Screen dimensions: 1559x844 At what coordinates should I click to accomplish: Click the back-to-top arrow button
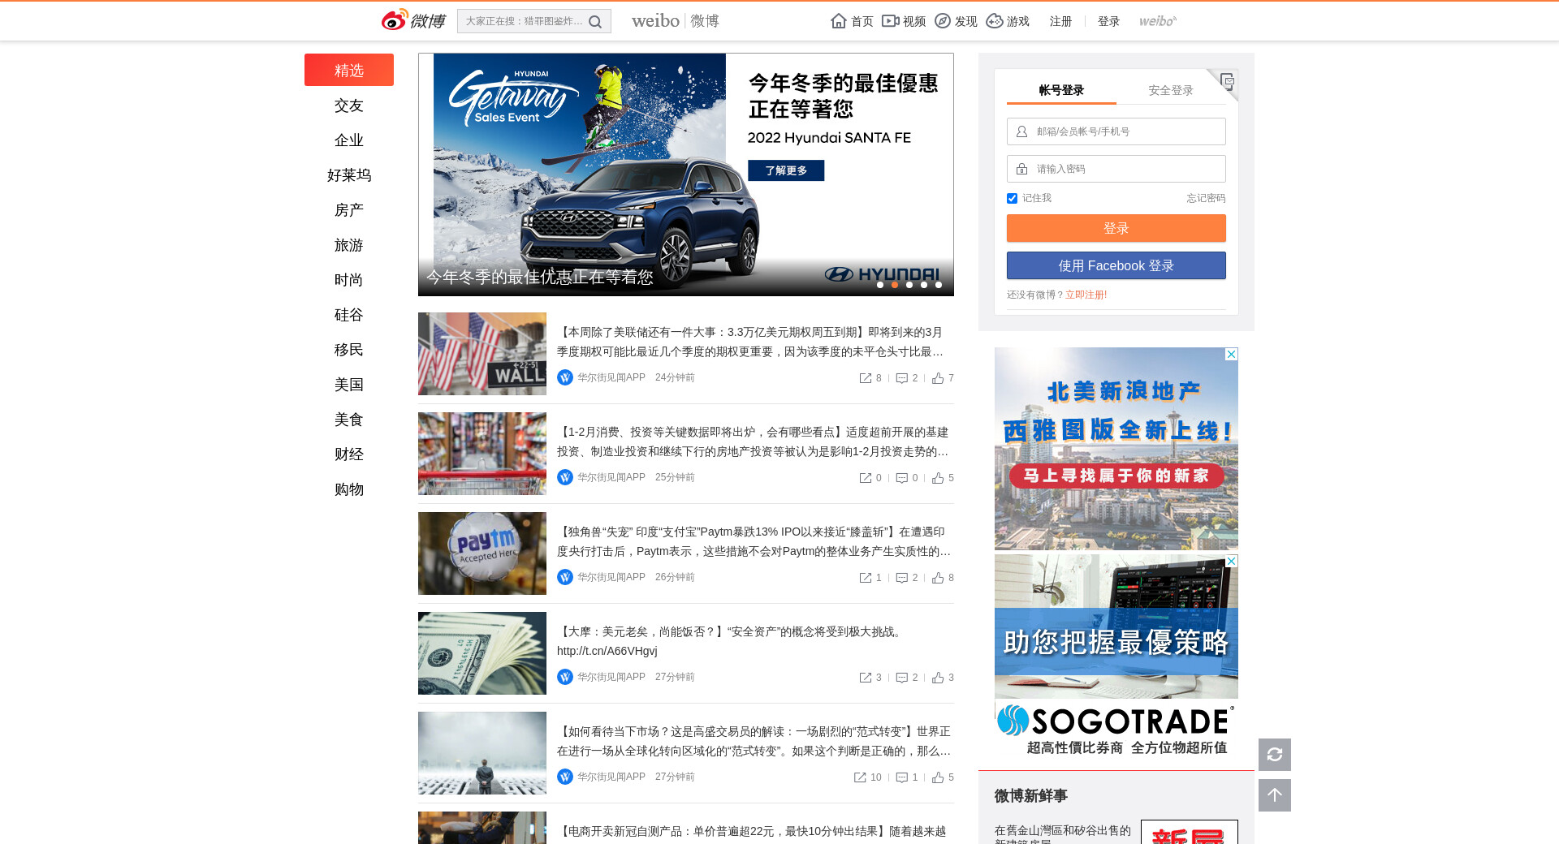(x=1274, y=795)
